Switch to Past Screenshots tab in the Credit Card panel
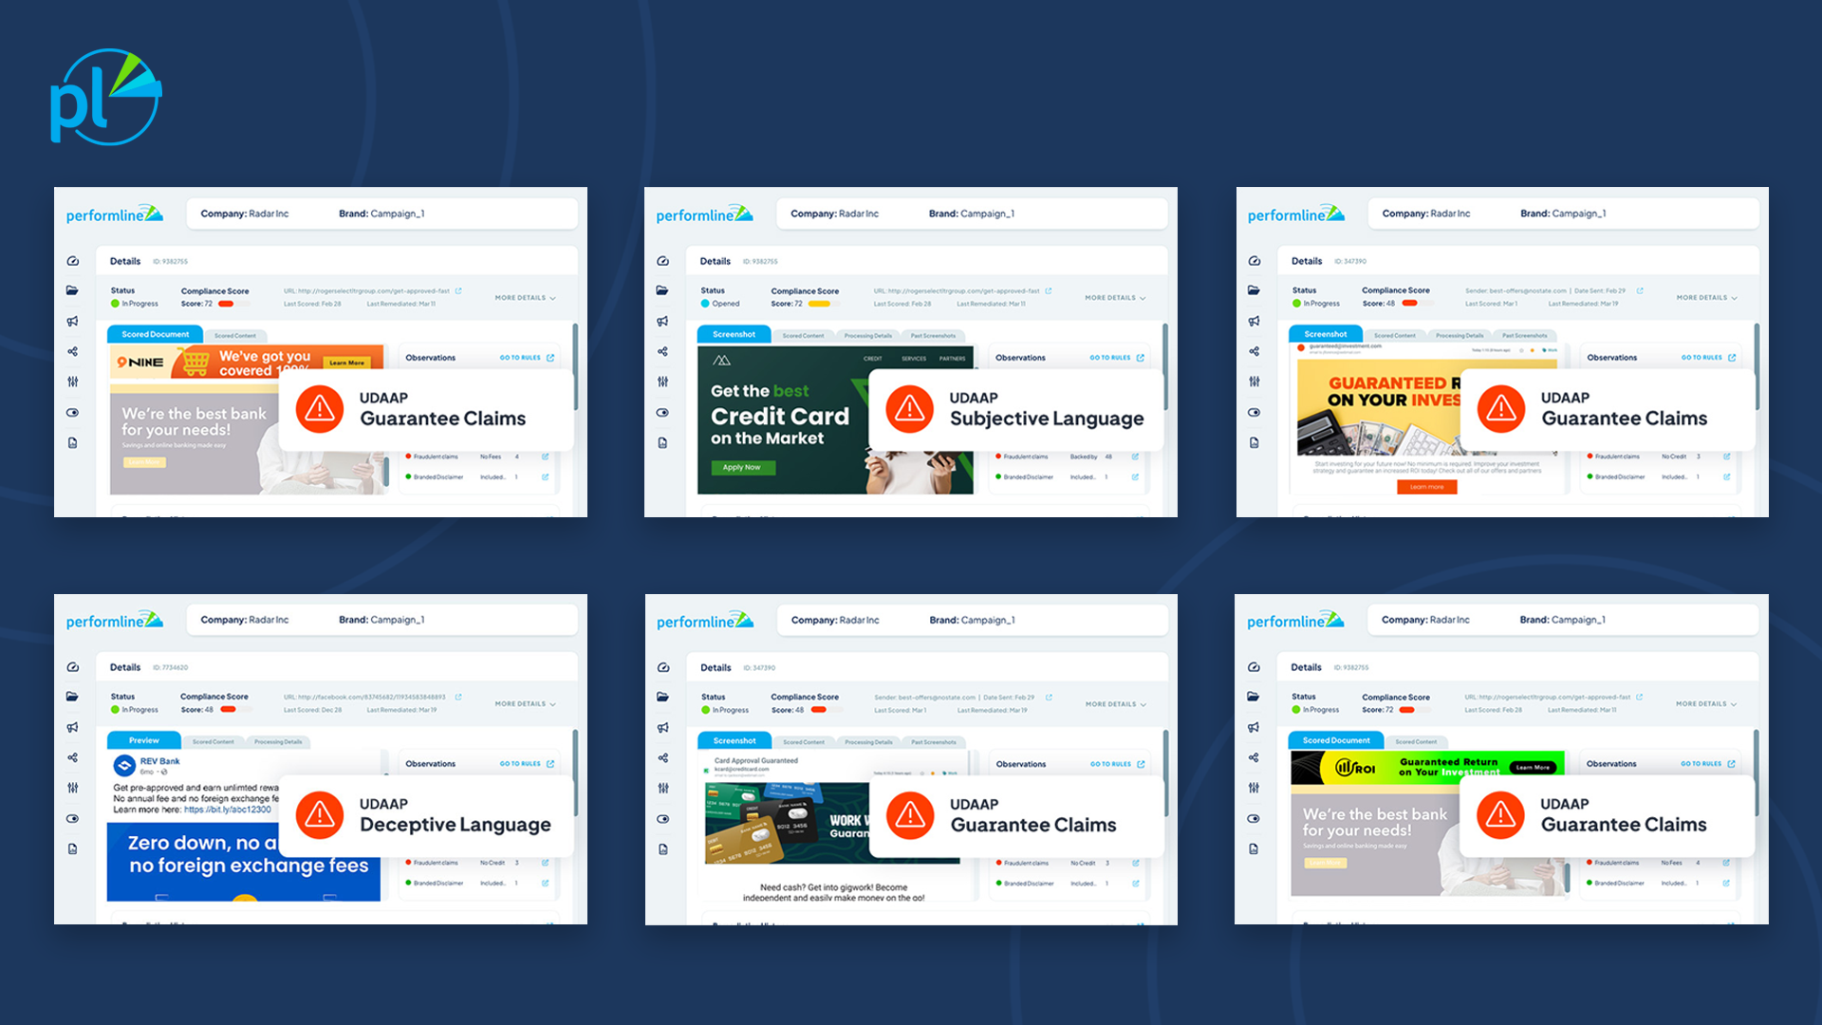The image size is (1822, 1025). 933,335
